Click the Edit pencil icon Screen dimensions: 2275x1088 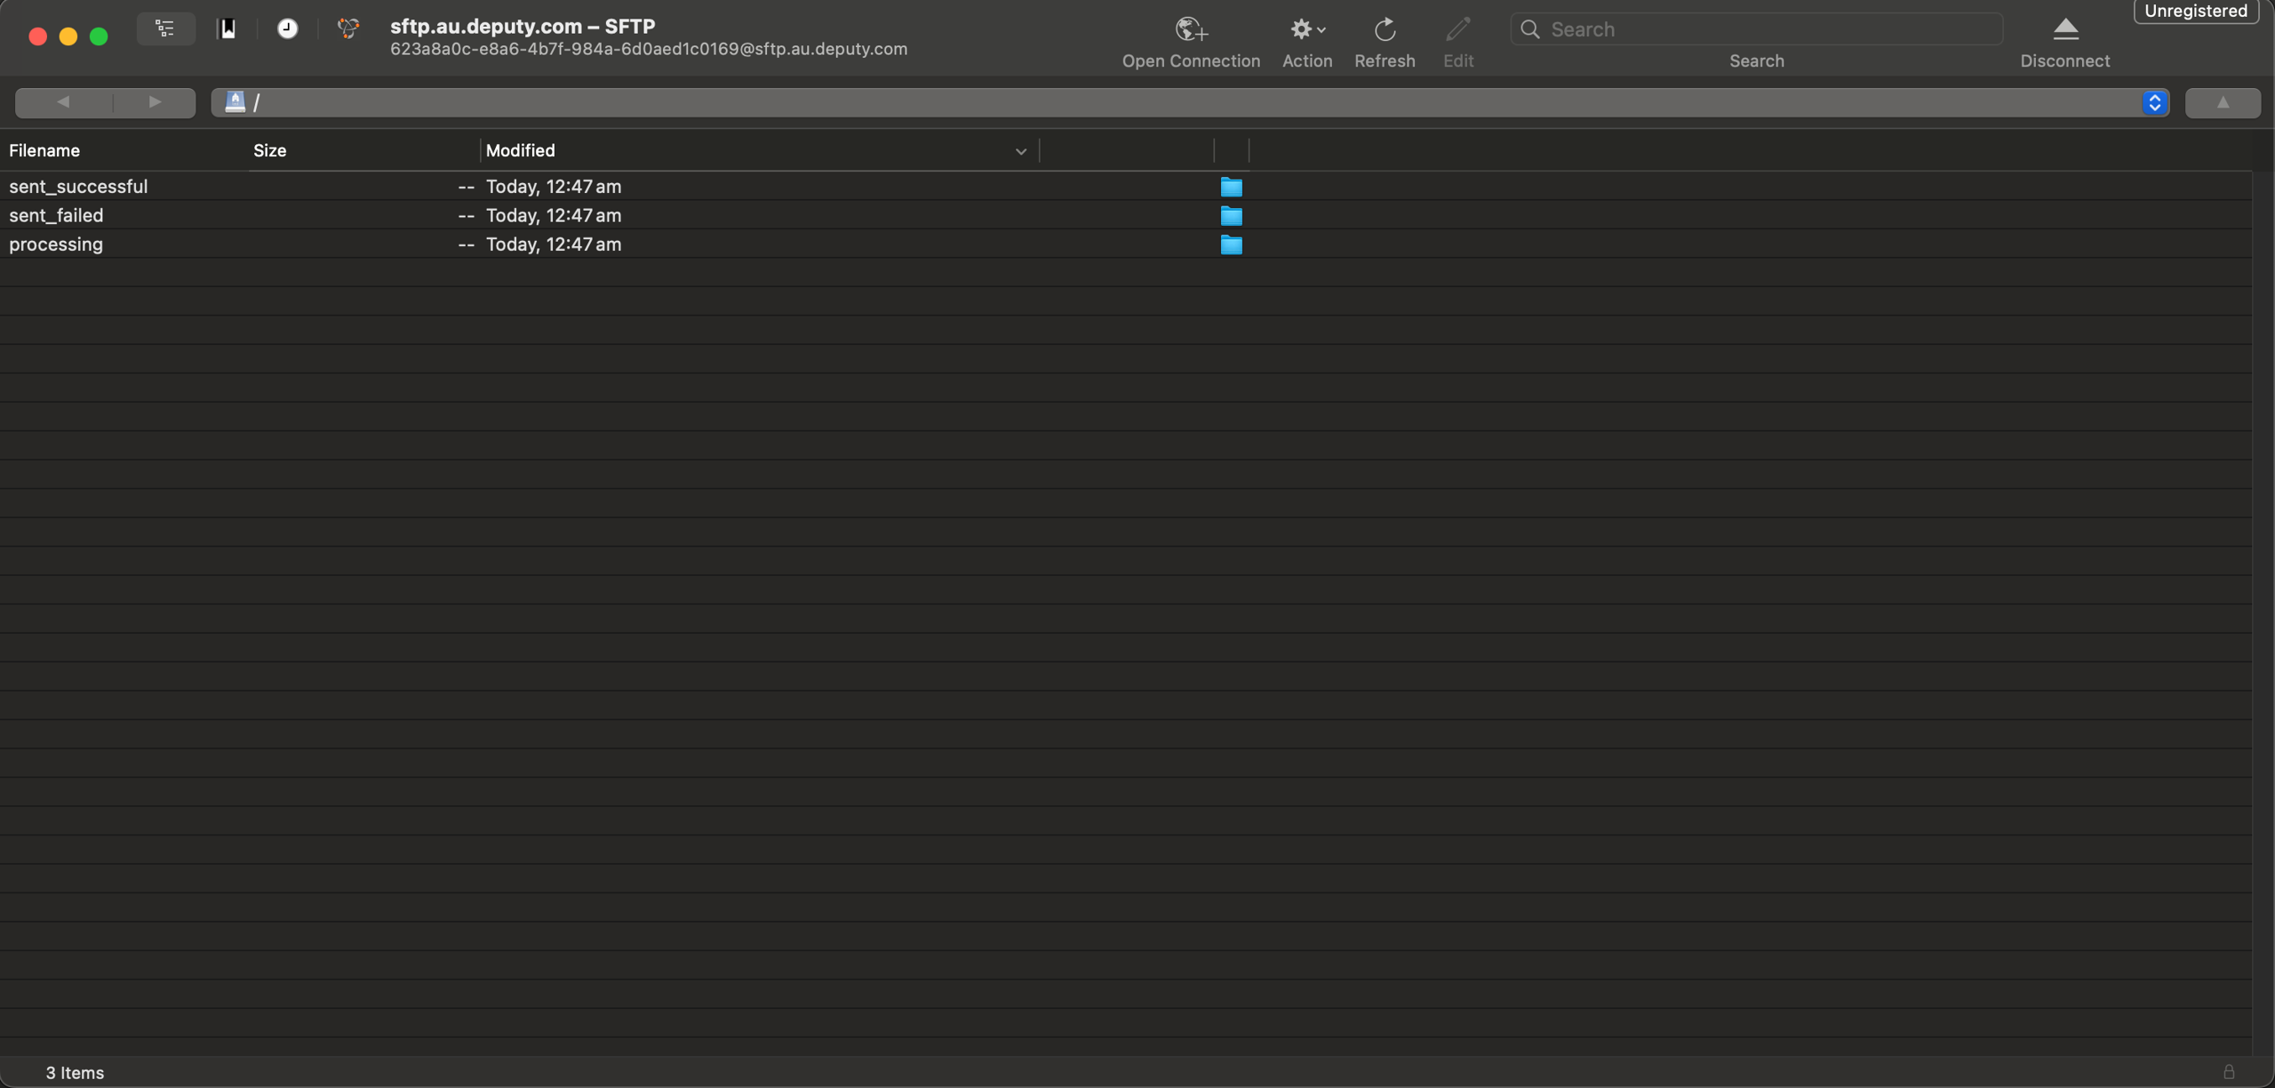tap(1457, 30)
